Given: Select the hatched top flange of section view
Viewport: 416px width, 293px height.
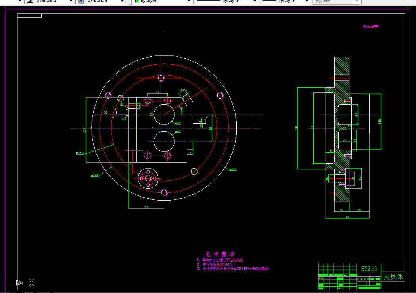Looking at the screenshot, I should 342,66.
